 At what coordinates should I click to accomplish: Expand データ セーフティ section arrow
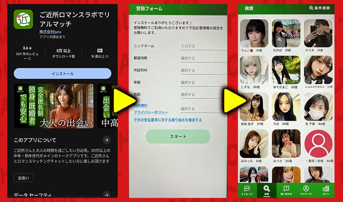(x=106, y=195)
